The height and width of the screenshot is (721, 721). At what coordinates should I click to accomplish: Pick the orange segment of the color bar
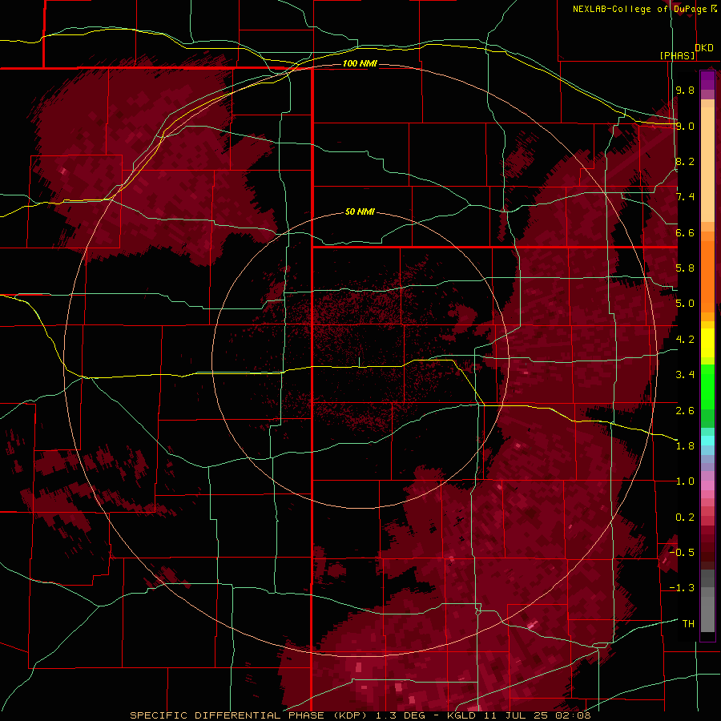click(x=707, y=276)
